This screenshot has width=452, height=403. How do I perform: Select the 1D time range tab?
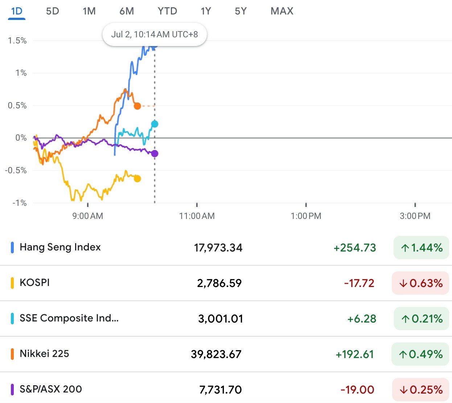point(17,11)
